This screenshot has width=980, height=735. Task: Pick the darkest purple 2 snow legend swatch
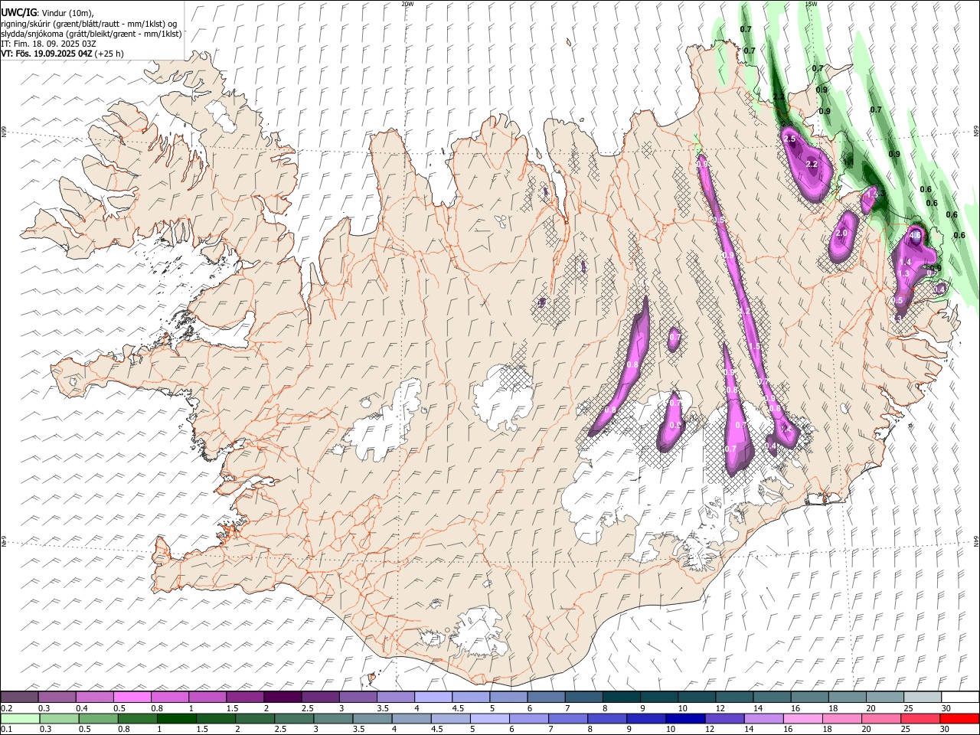pyautogui.click(x=283, y=697)
